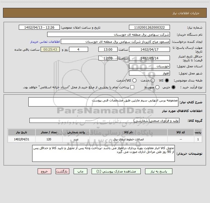Click the delivery city field اهواز
This screenshot has height=203, width=210.
tap(149, 73)
